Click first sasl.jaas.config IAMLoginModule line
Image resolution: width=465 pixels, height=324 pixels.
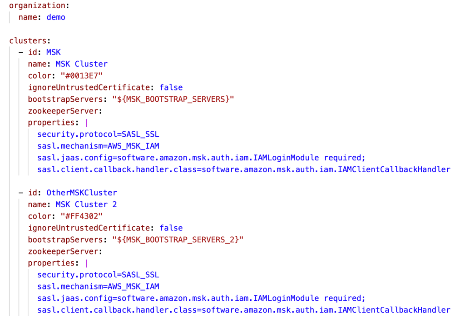[x=201, y=158]
